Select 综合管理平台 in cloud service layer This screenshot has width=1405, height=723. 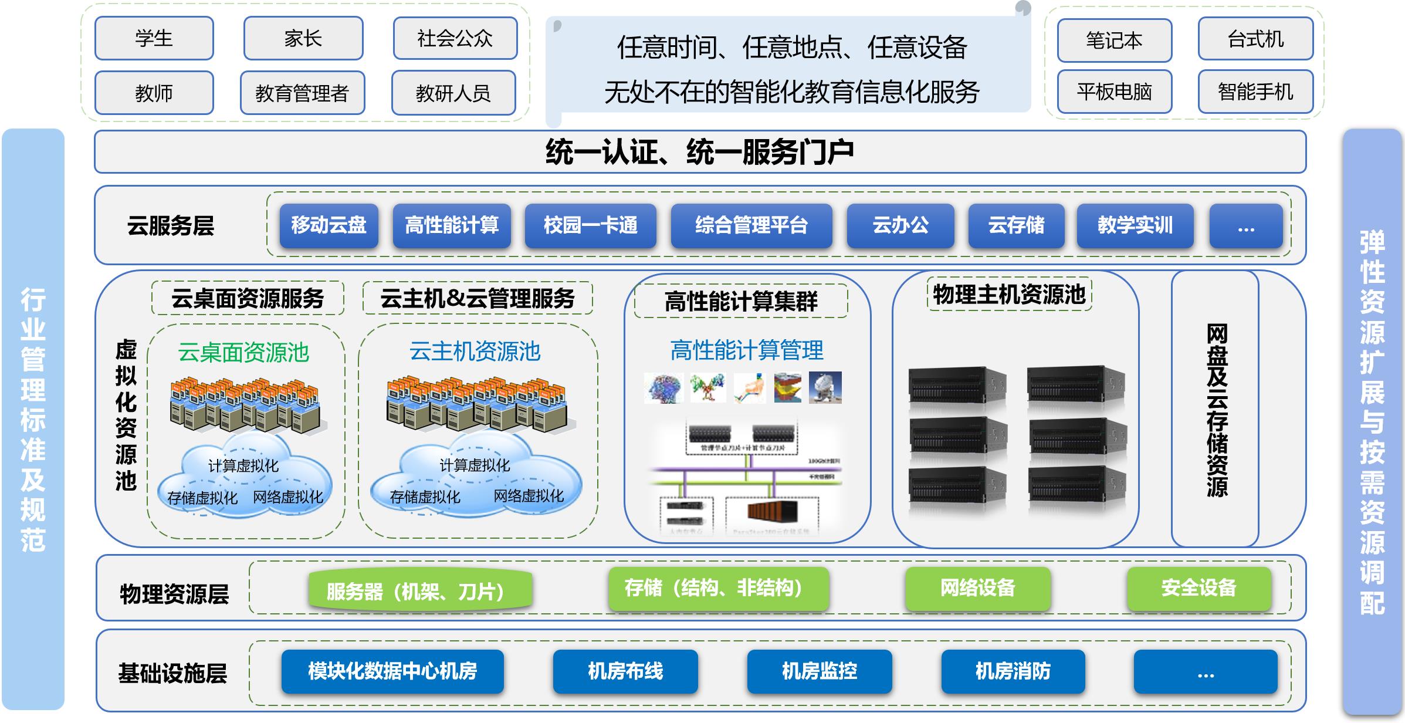click(751, 225)
